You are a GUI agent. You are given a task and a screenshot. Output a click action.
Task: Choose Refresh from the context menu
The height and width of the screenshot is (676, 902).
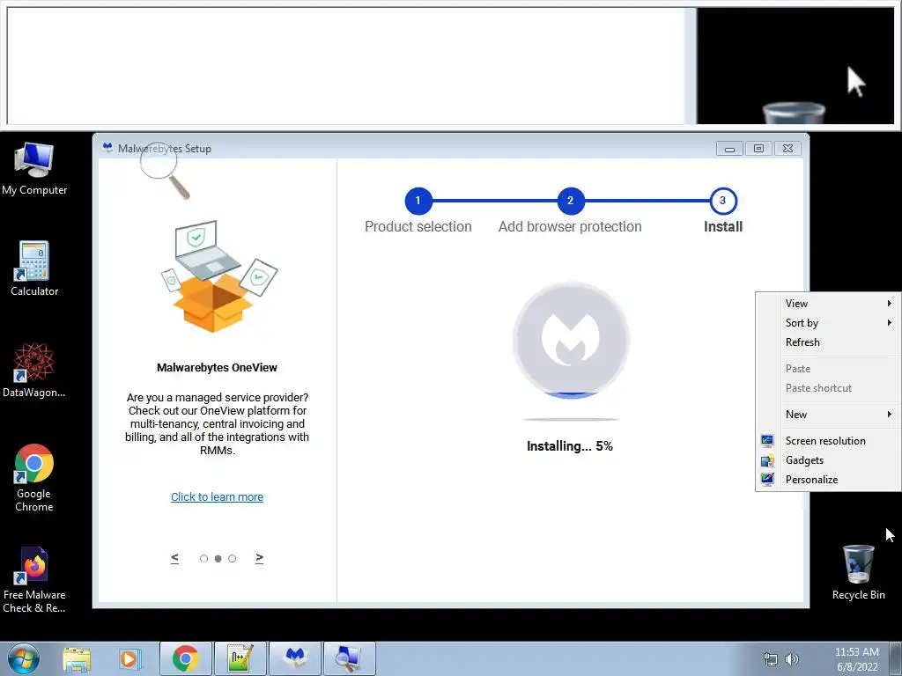[x=828, y=342]
